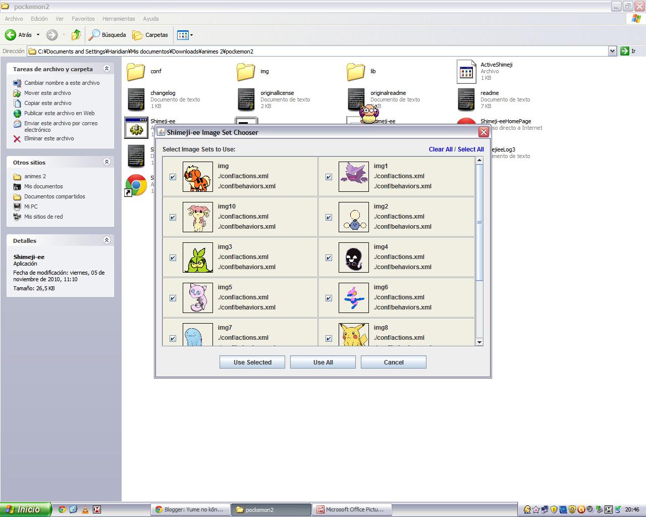Switch to Blogger Chrome taskbar window

pyautogui.click(x=190, y=509)
